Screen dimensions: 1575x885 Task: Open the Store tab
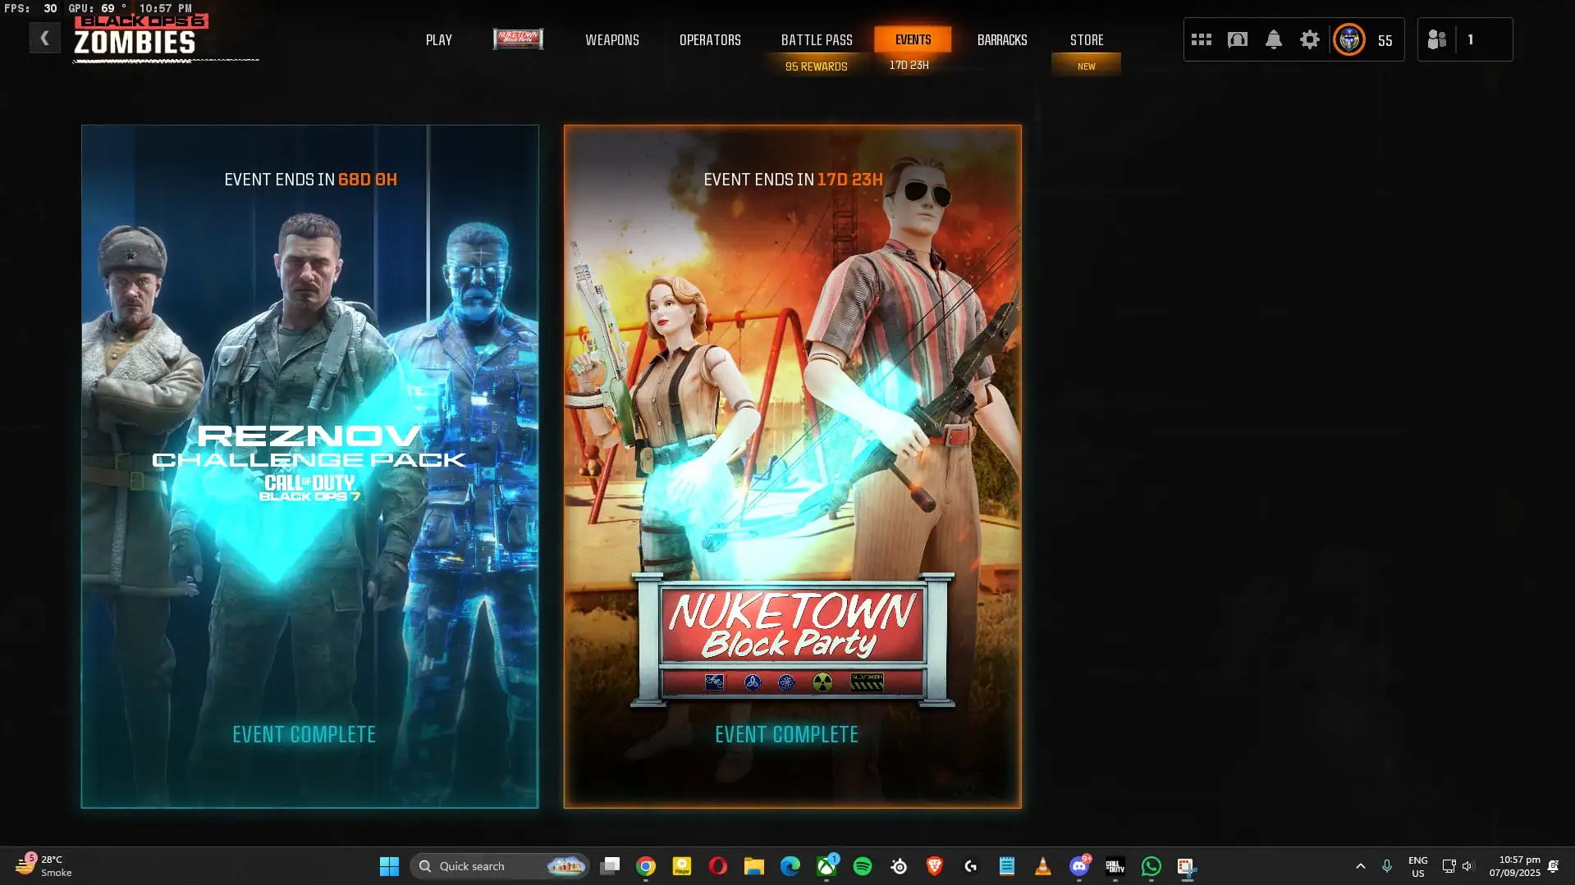1086,39
